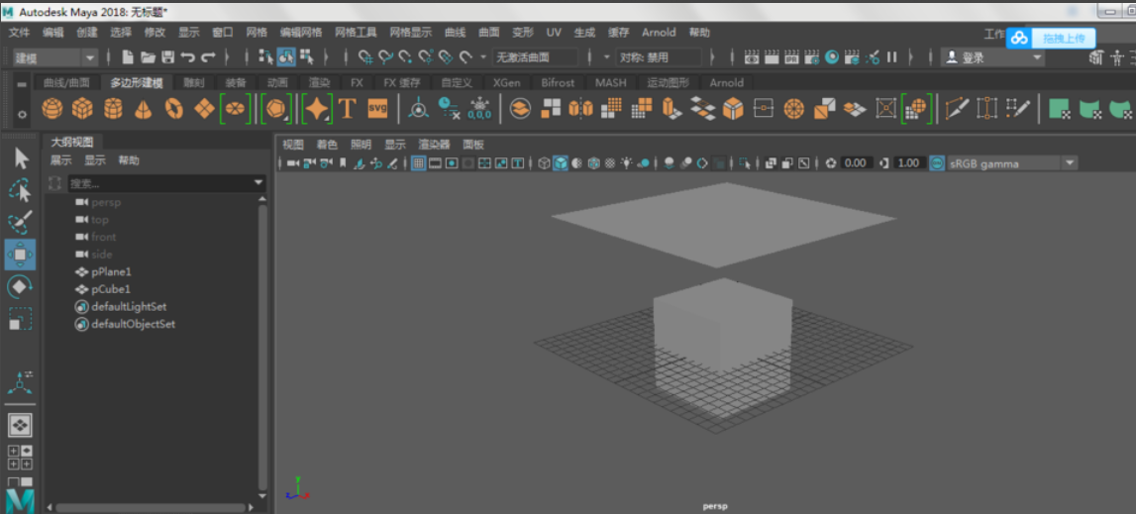Click the redo arrow icon

pos(208,57)
